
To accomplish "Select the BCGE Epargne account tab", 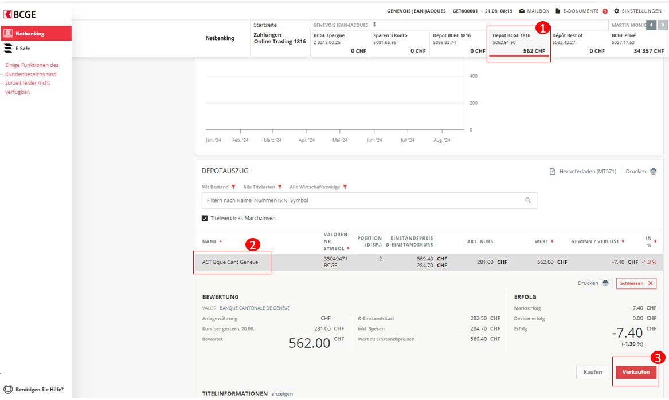I will (339, 43).
